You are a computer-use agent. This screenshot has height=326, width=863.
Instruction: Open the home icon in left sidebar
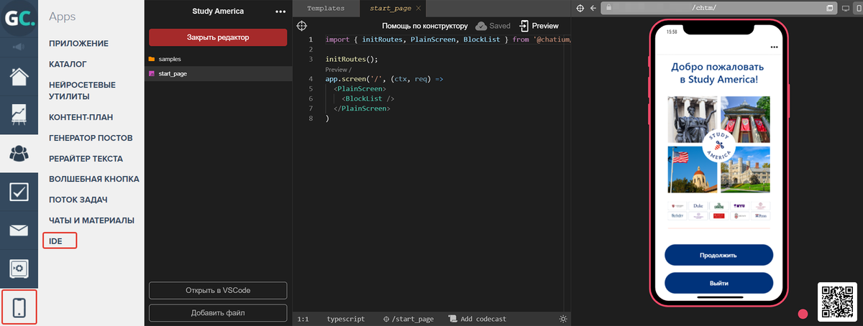click(x=19, y=75)
